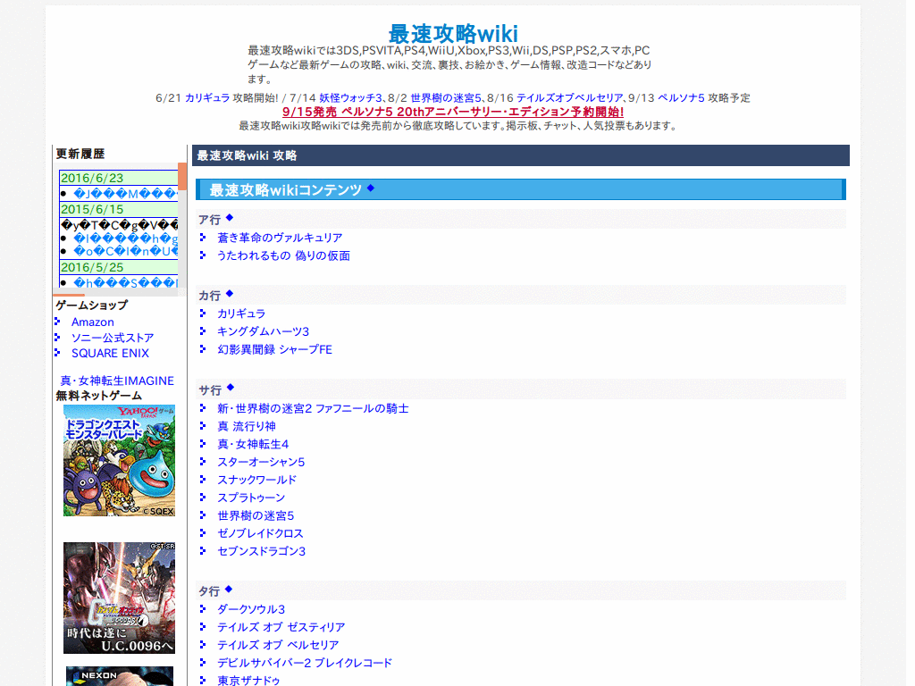Click the arrow bullet beside キングダムハーツ3
Screen dimensions: 915x686
203,330
